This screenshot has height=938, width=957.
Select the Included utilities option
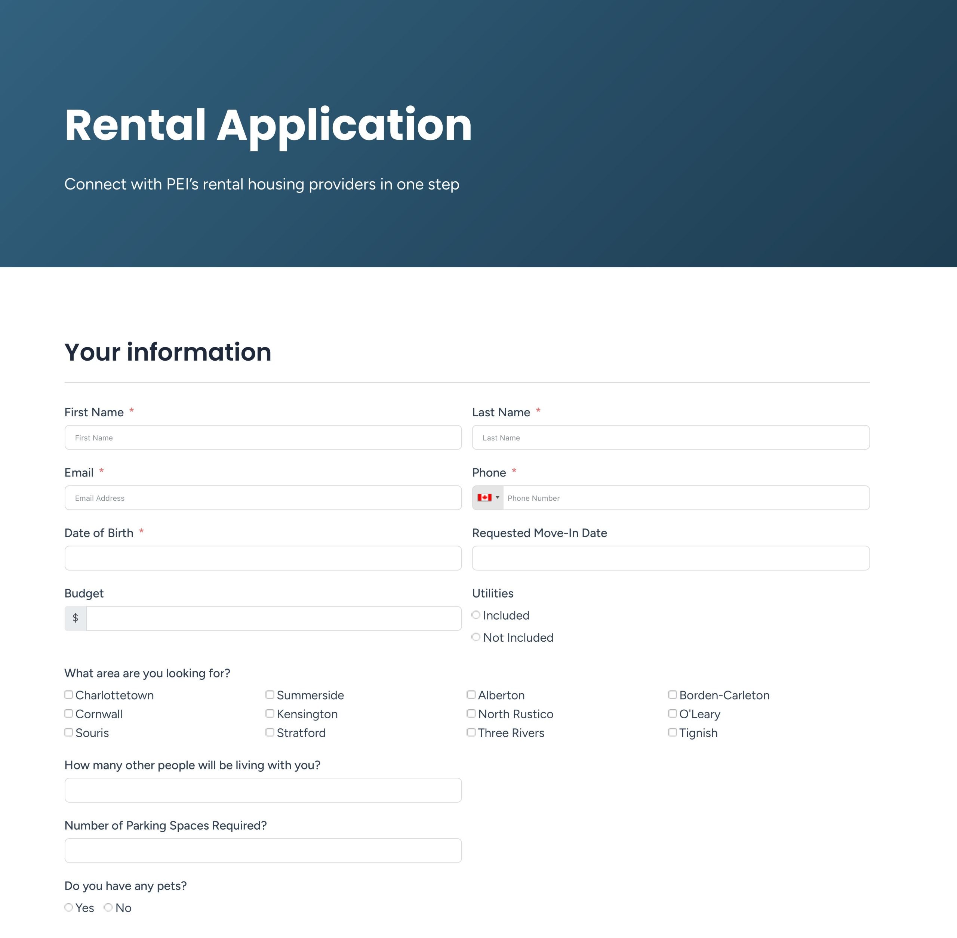[x=476, y=615]
